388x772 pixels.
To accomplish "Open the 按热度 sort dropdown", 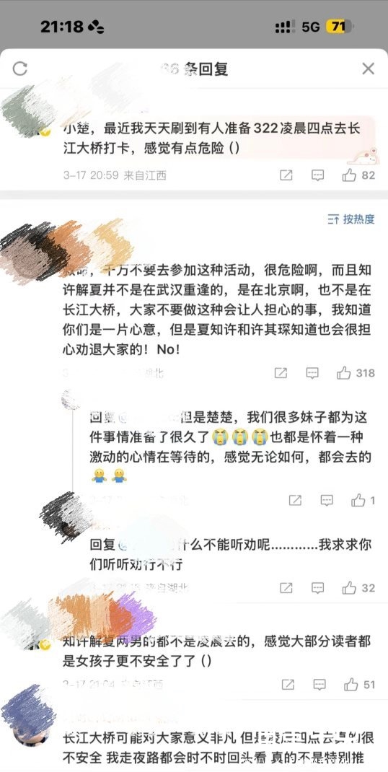I will 351,219.
